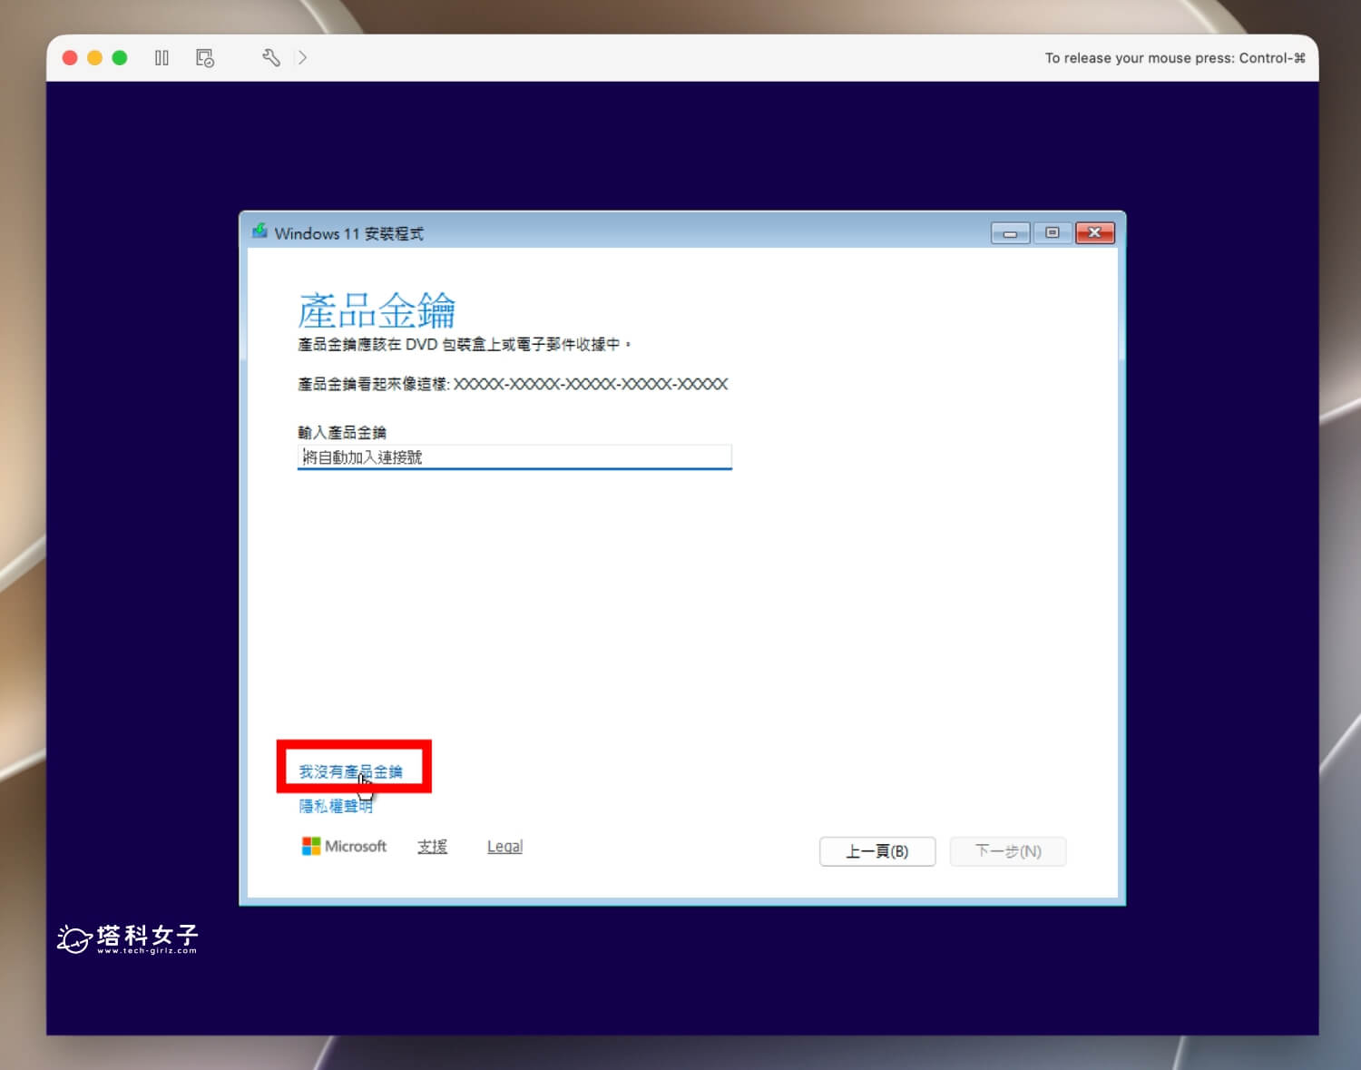Click the Windows 11 setup title icon
Image resolution: width=1361 pixels, height=1070 pixels.
[259, 231]
